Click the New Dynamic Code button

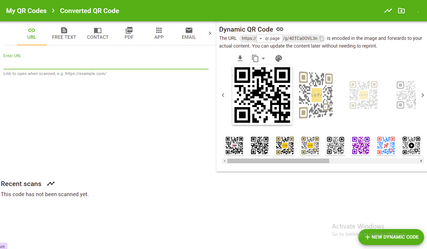(391, 237)
